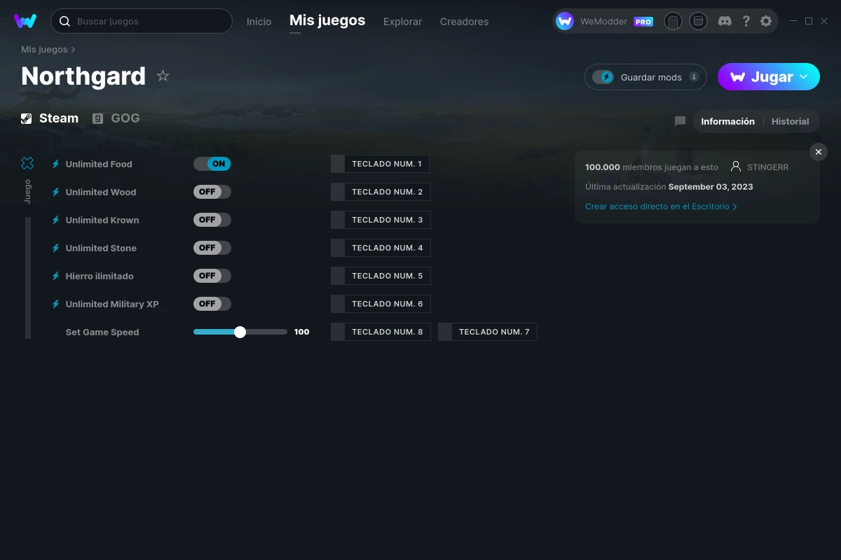Viewport: 841px width, 560px height.
Task: Click the GOG platform icon
Action: (98, 118)
